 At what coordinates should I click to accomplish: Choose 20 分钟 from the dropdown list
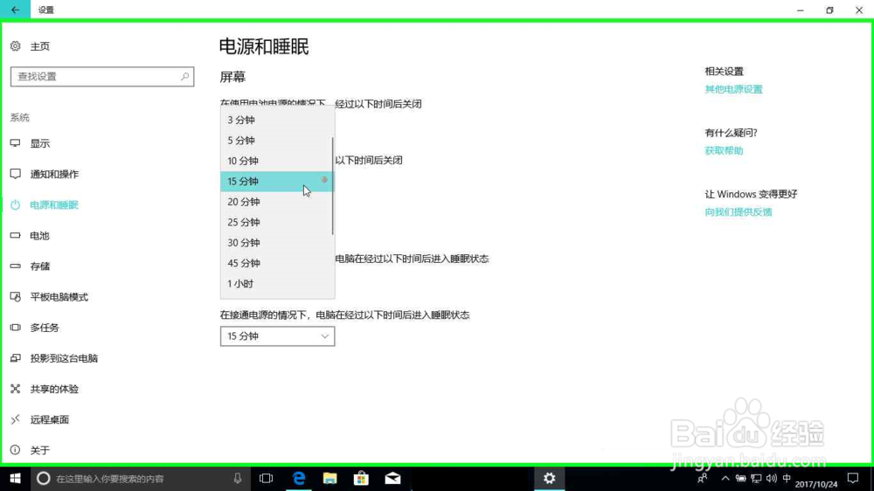point(276,202)
